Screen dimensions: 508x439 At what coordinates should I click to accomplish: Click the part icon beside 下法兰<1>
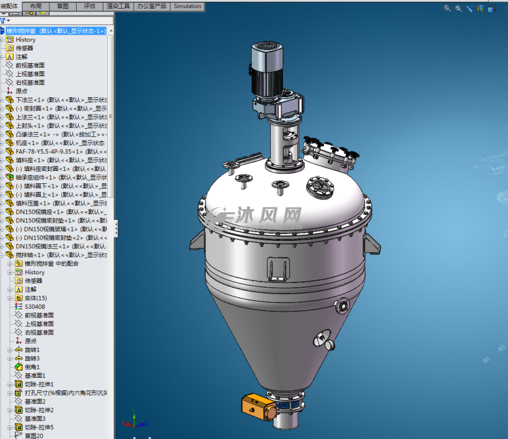[x=10, y=100]
